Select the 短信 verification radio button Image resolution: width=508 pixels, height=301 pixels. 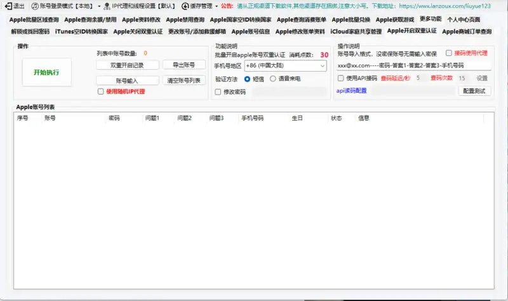tap(247, 79)
